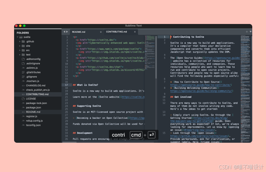
Task: Go to next tab with right arrow
Action: [67, 32]
